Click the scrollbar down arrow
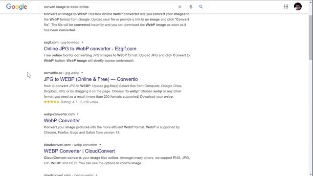The height and width of the screenshot is (176, 313). pyautogui.click(x=311, y=174)
